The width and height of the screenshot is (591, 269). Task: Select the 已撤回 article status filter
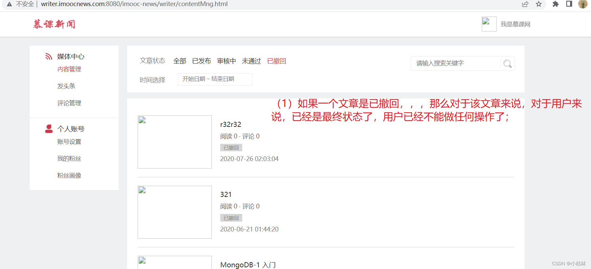tap(276, 61)
